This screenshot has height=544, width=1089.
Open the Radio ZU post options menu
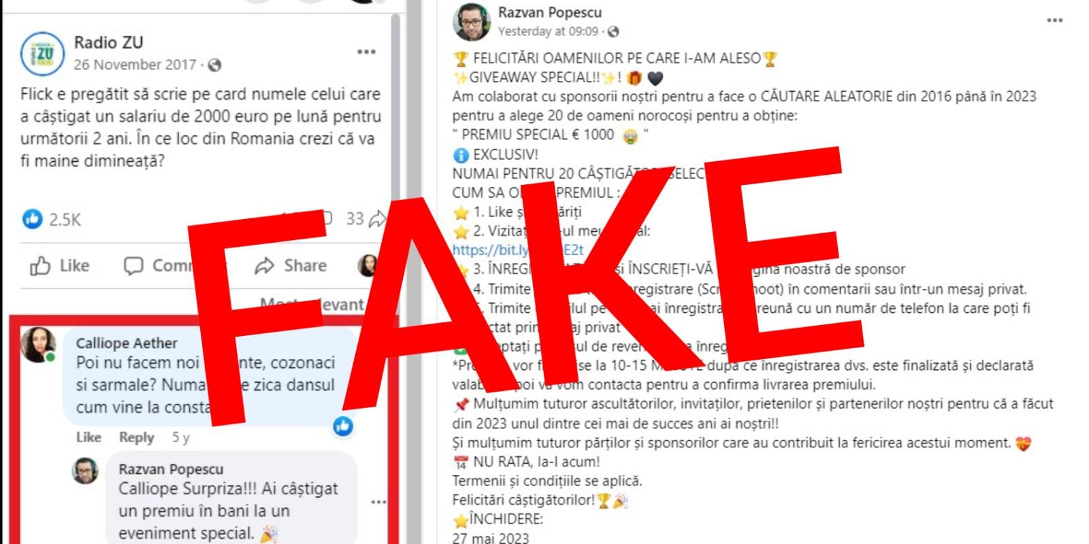366,52
